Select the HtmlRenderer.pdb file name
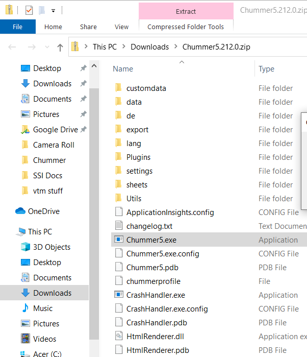The width and height of the screenshot is (307, 357). (158, 350)
